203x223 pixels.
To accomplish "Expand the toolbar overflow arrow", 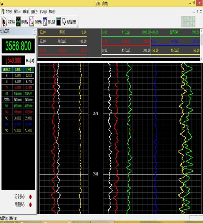I will 78,26.
